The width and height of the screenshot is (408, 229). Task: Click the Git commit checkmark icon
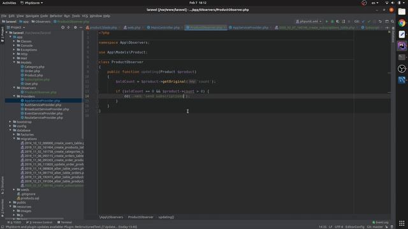(369, 22)
